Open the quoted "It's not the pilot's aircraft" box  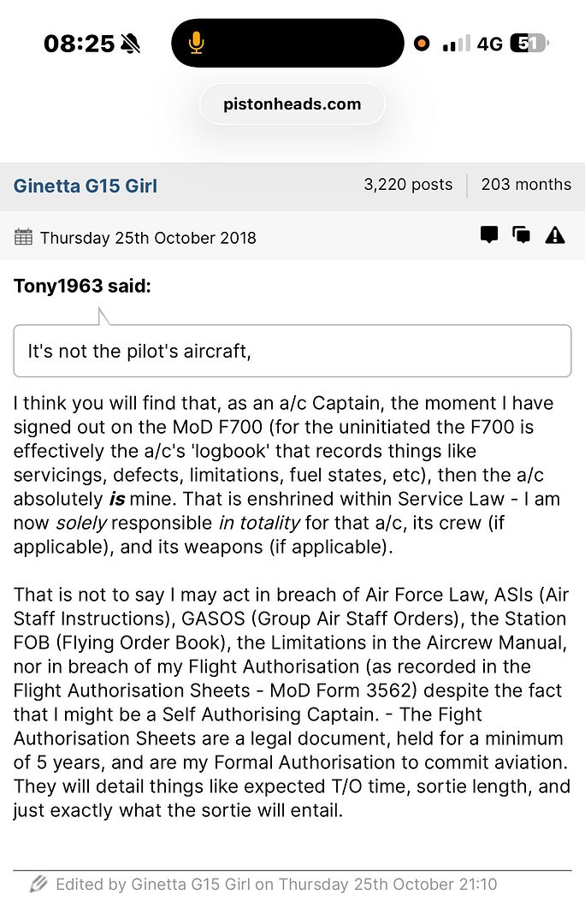coord(292,351)
